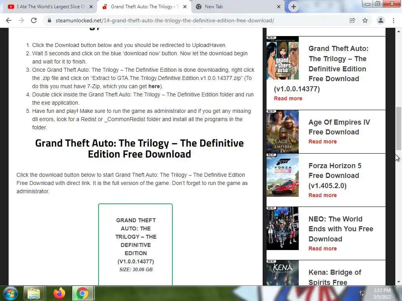Open 7-Zip 'here' link
This screenshot has width=402, height=301.
coord(154,86)
